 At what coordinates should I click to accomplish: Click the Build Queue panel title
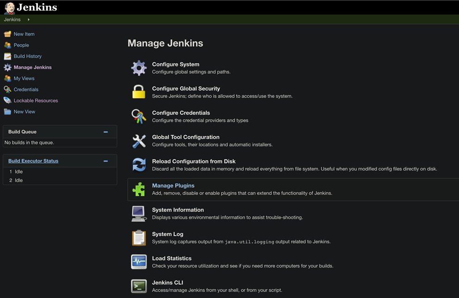tap(22, 132)
